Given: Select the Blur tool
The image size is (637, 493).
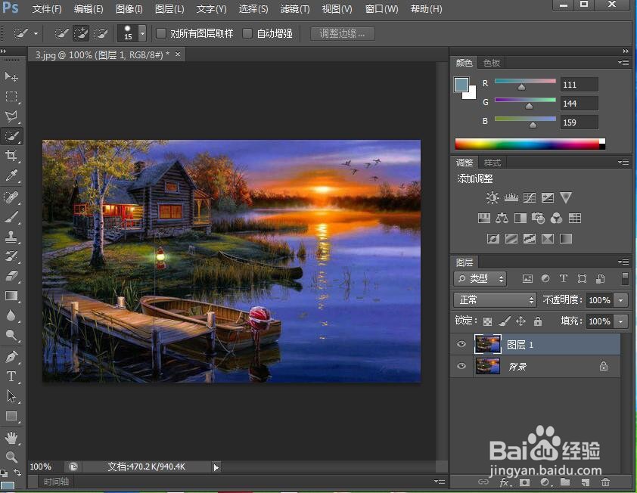Looking at the screenshot, I should [11, 315].
